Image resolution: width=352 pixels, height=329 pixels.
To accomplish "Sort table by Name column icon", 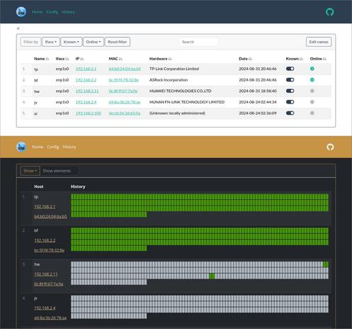I will tap(47, 59).
